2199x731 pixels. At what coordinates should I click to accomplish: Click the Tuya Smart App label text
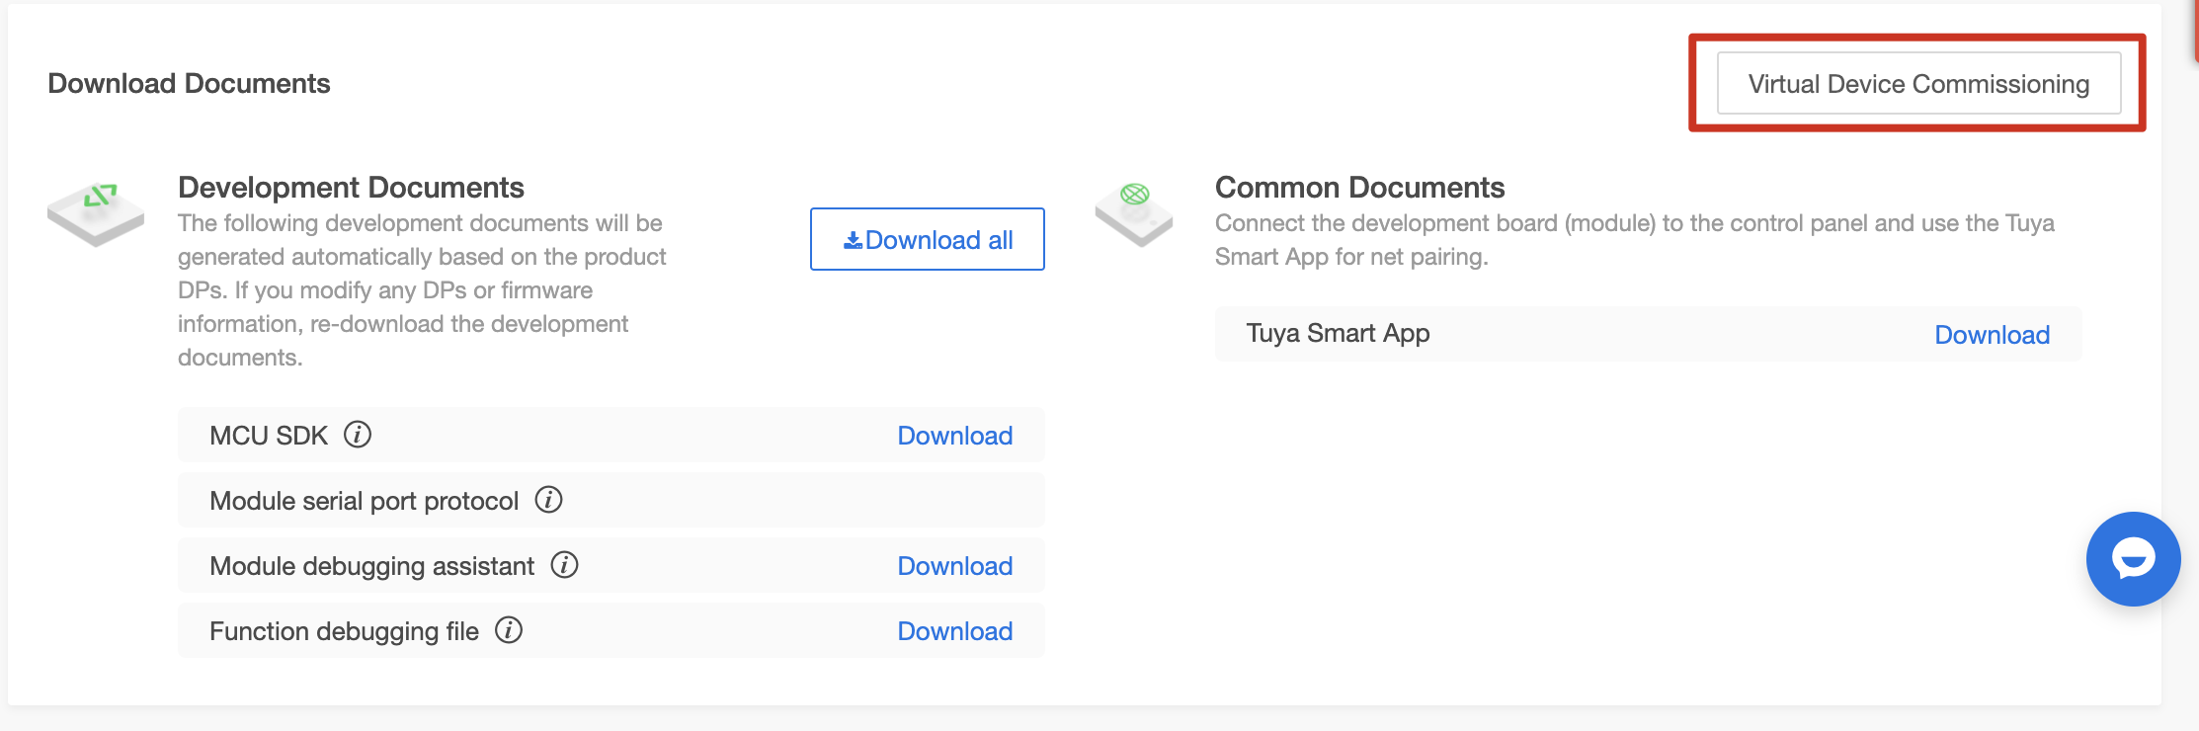click(1338, 334)
